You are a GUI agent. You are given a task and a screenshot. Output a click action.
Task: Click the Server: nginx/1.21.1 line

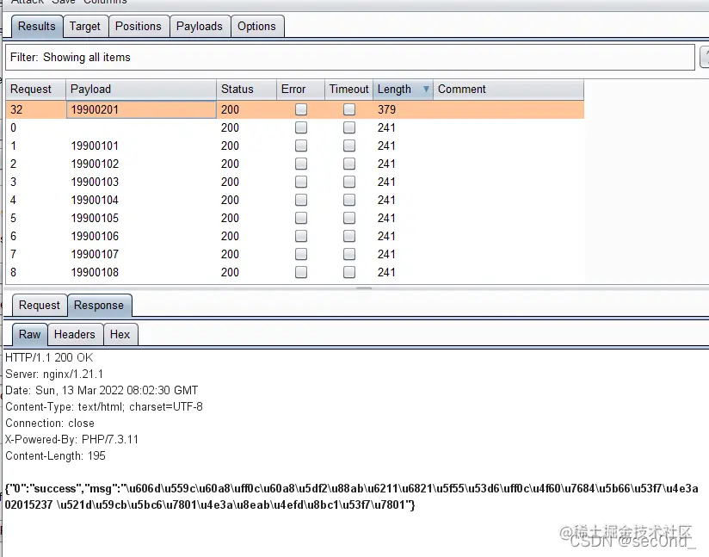click(x=54, y=374)
